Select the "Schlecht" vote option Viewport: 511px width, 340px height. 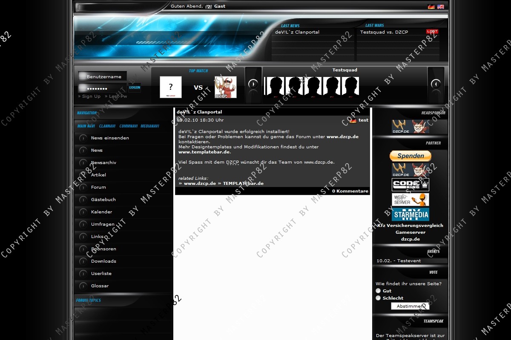click(378, 298)
